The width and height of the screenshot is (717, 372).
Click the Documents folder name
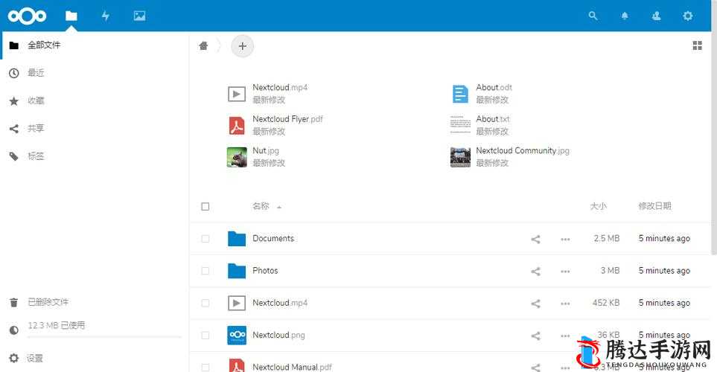click(x=273, y=239)
